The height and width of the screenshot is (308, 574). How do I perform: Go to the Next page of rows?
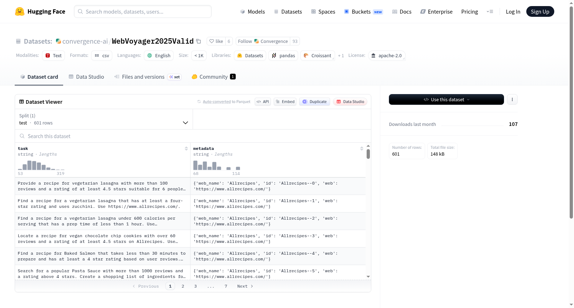point(245,286)
